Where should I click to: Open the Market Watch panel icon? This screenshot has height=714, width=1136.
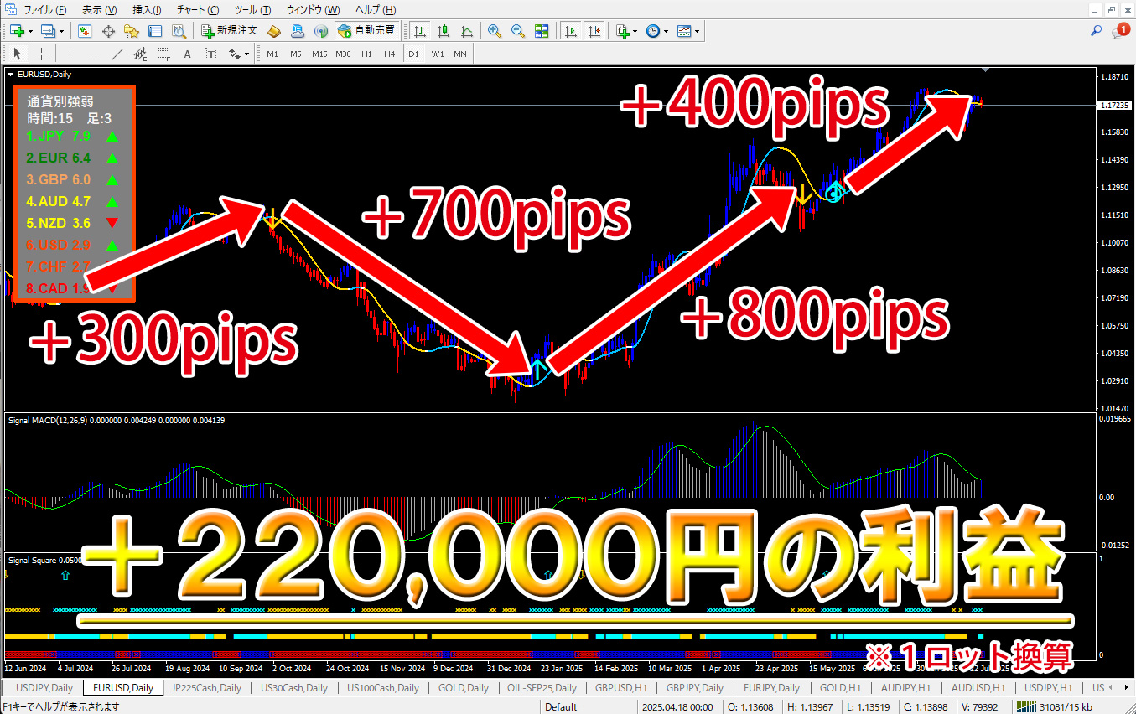click(x=85, y=31)
